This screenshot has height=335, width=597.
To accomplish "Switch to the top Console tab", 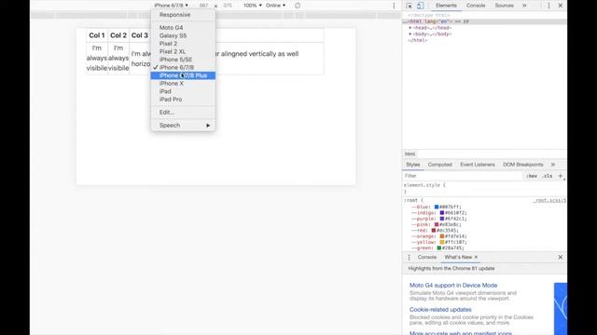I will (x=476, y=6).
